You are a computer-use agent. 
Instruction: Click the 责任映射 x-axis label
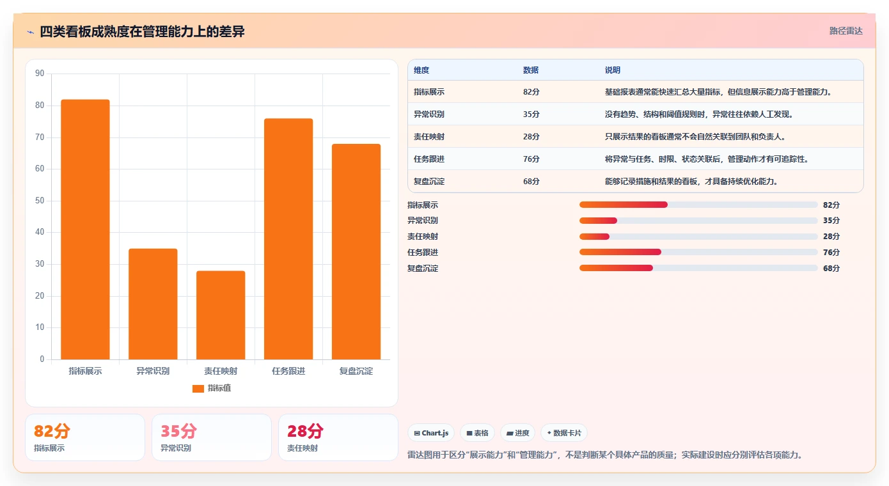point(221,371)
